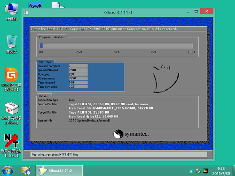Click the source Local file GHO path line
The width and height of the screenshot is (235, 176).
point(111,108)
